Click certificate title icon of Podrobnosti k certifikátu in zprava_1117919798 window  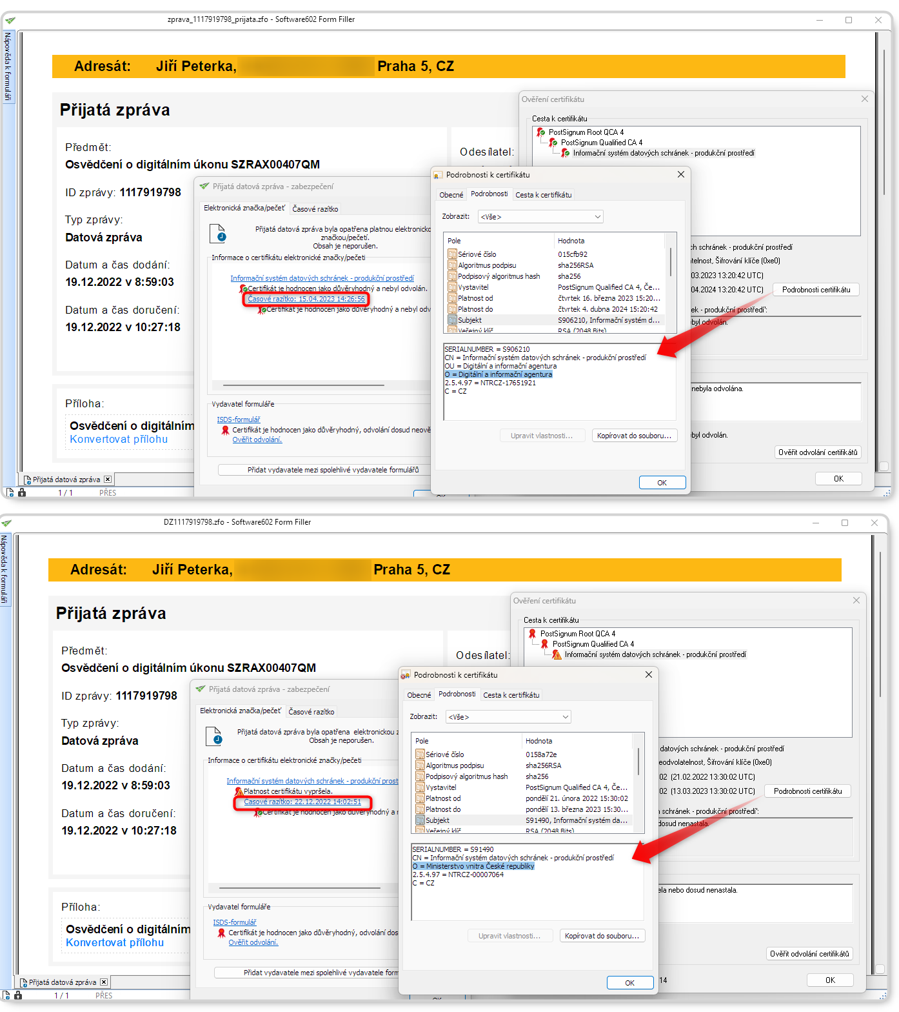pyautogui.click(x=439, y=175)
